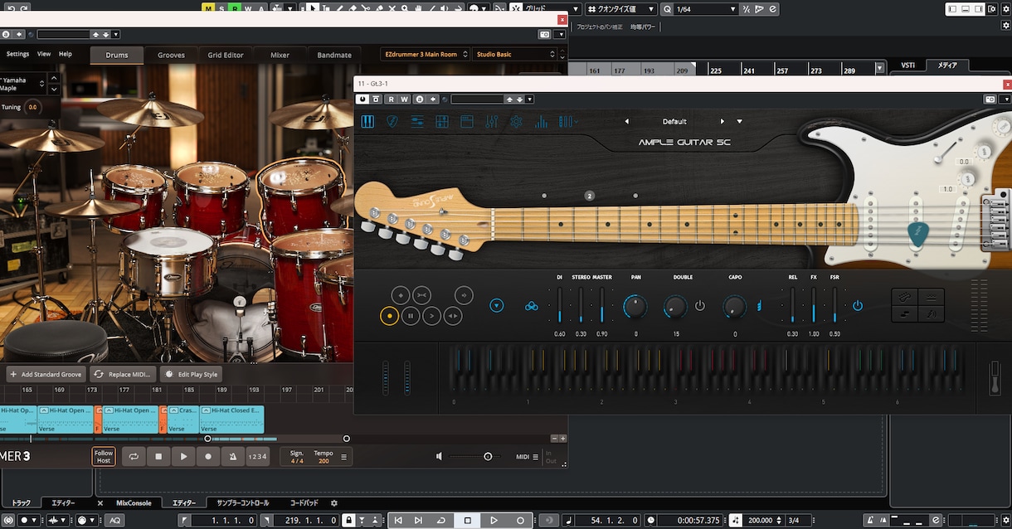Switch to EZdrummer Bandmate tab
The width and height of the screenshot is (1012, 529).
pyautogui.click(x=334, y=55)
